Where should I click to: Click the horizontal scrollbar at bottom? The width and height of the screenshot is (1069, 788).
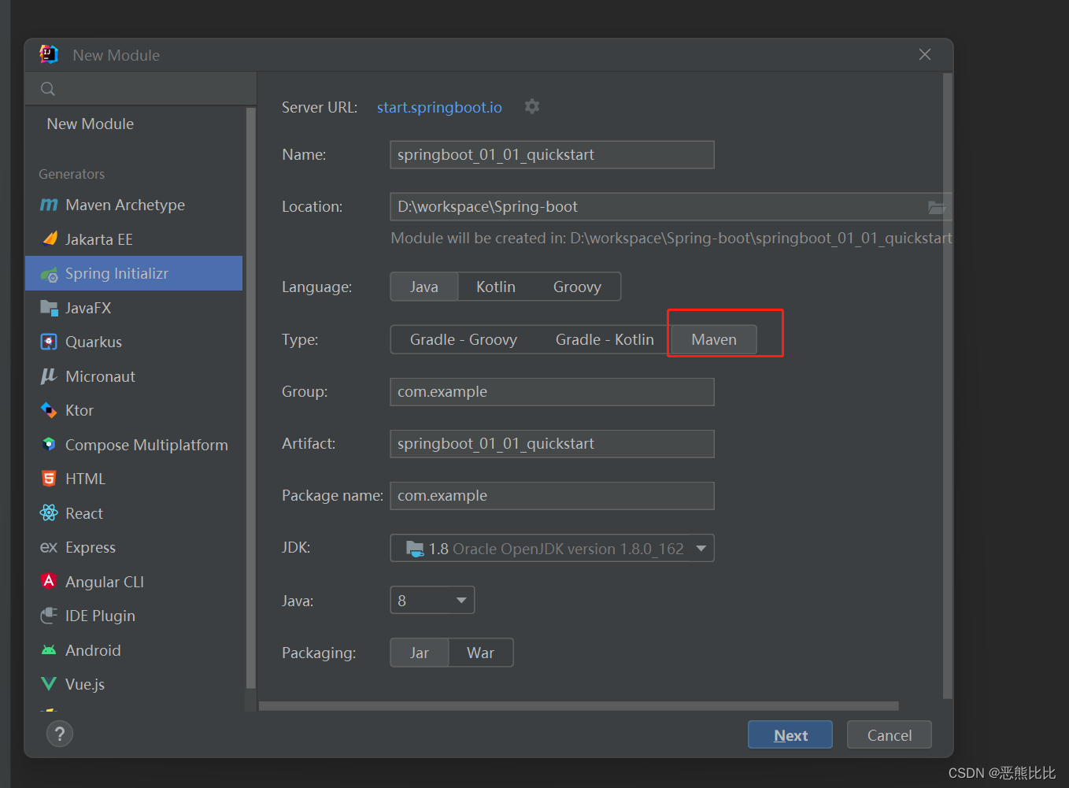pyautogui.click(x=579, y=706)
